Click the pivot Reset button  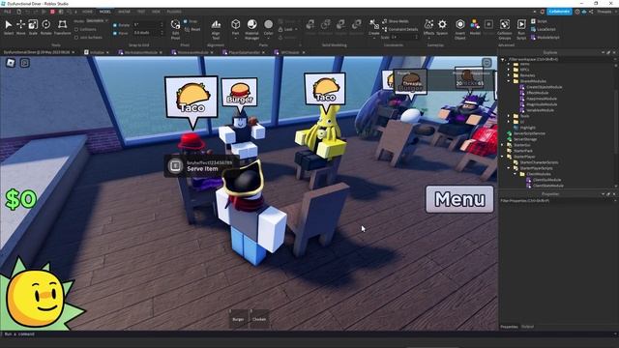tap(192, 29)
